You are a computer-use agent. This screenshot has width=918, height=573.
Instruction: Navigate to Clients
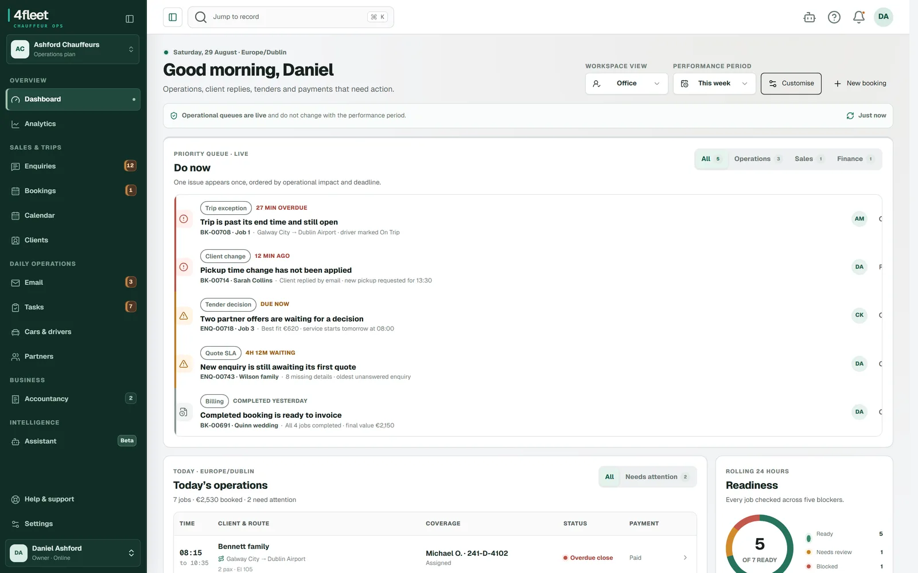click(x=73, y=240)
